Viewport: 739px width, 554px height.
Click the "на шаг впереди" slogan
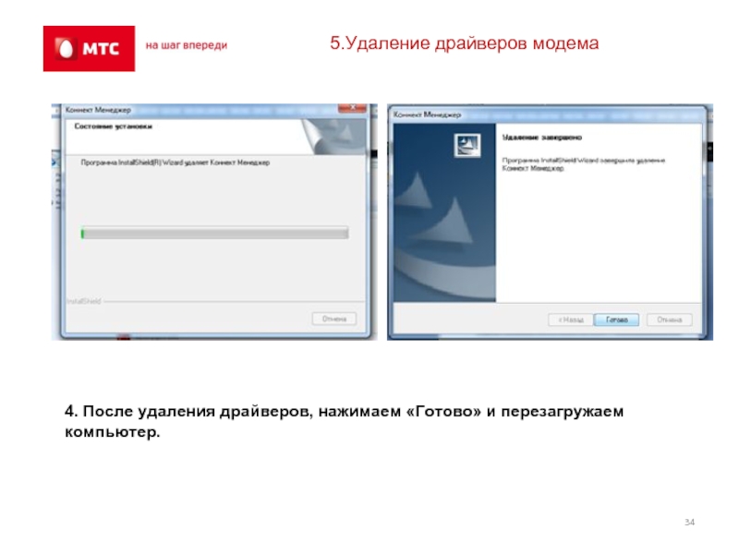(x=187, y=45)
